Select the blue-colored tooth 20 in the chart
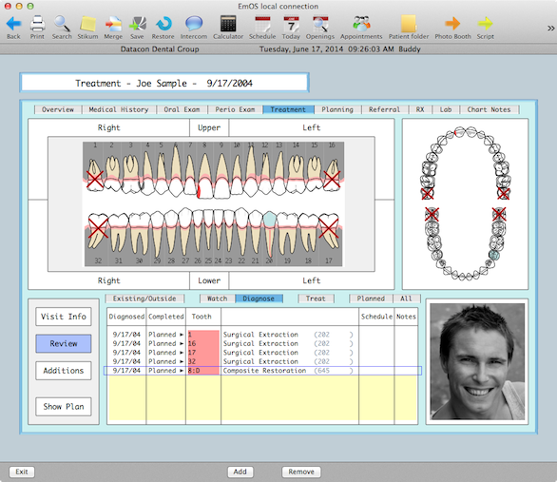557x482 pixels. pyautogui.click(x=270, y=220)
